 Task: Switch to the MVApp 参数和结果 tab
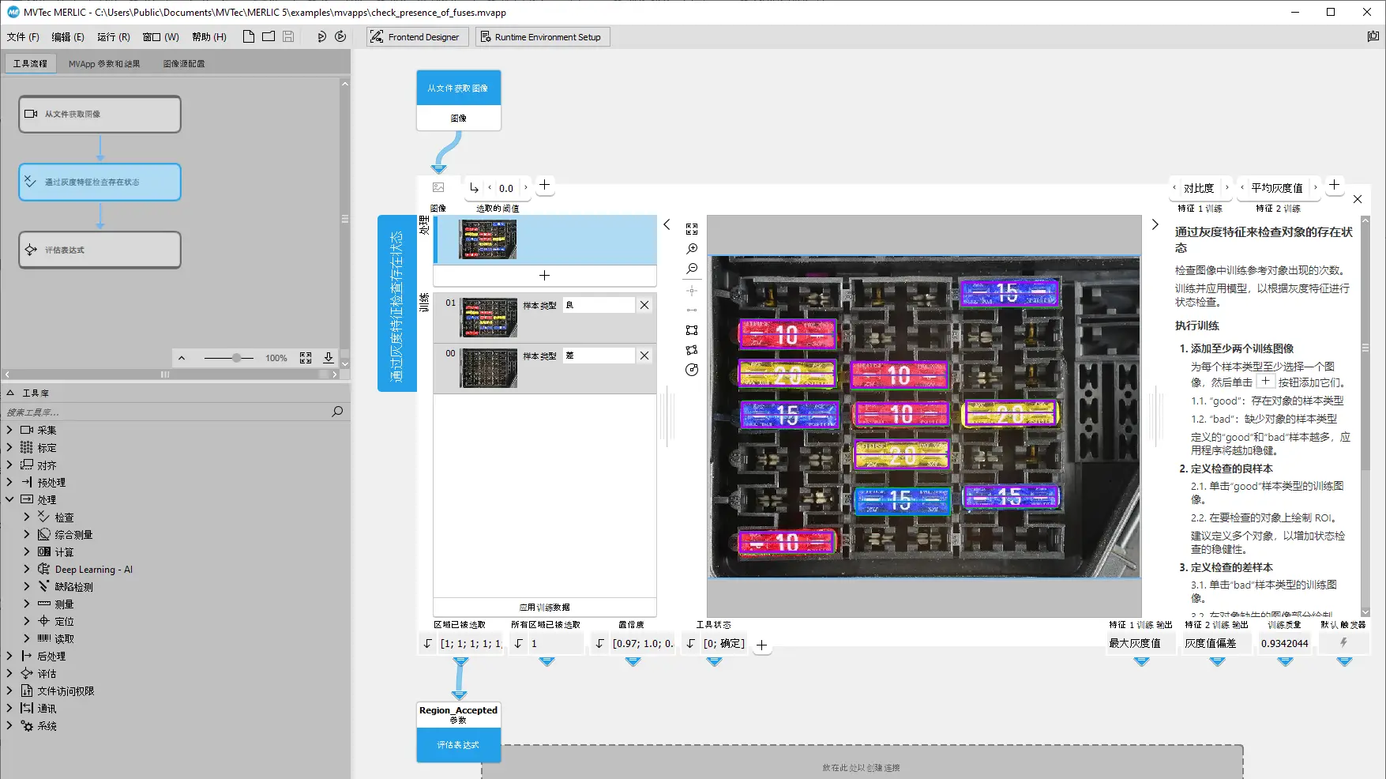tap(103, 63)
